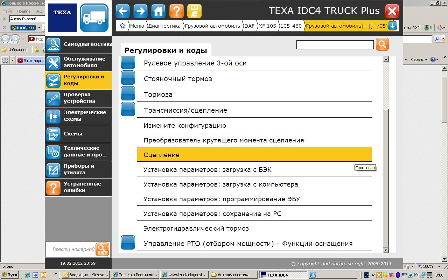Click 105-460 breadcrumb

click(x=291, y=26)
